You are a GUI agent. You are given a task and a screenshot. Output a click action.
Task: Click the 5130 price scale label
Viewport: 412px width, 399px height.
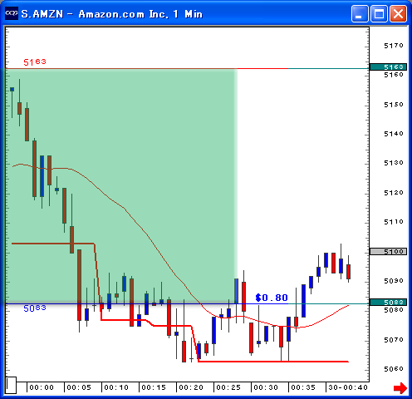click(x=394, y=163)
